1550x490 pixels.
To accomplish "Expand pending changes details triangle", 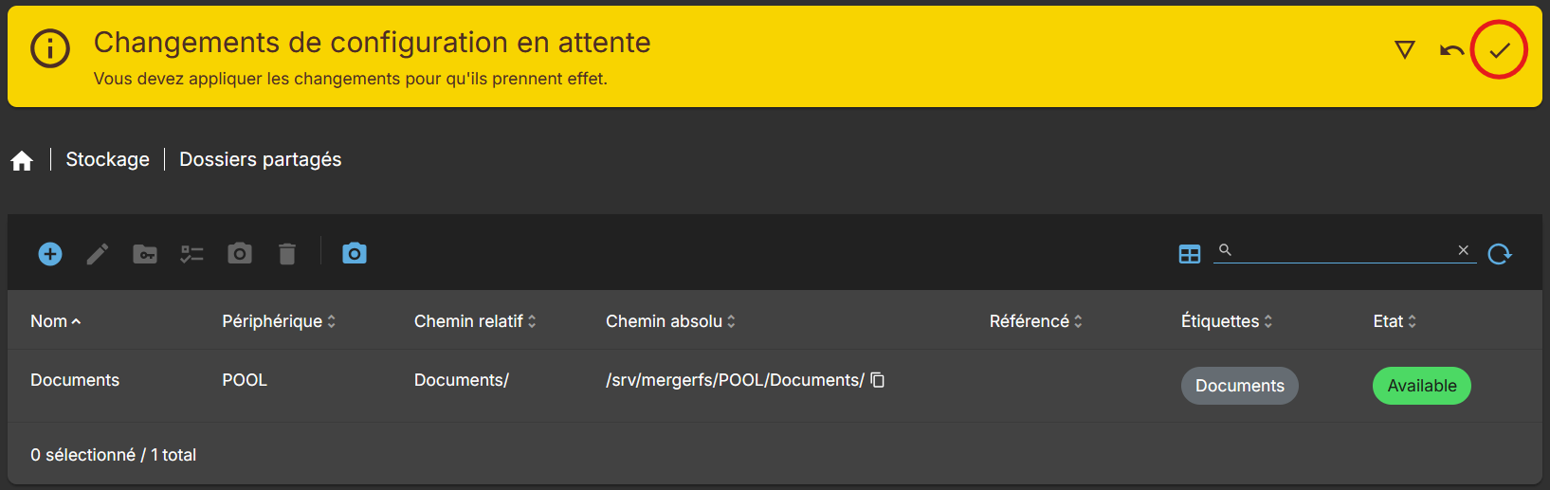I will click(x=1405, y=49).
